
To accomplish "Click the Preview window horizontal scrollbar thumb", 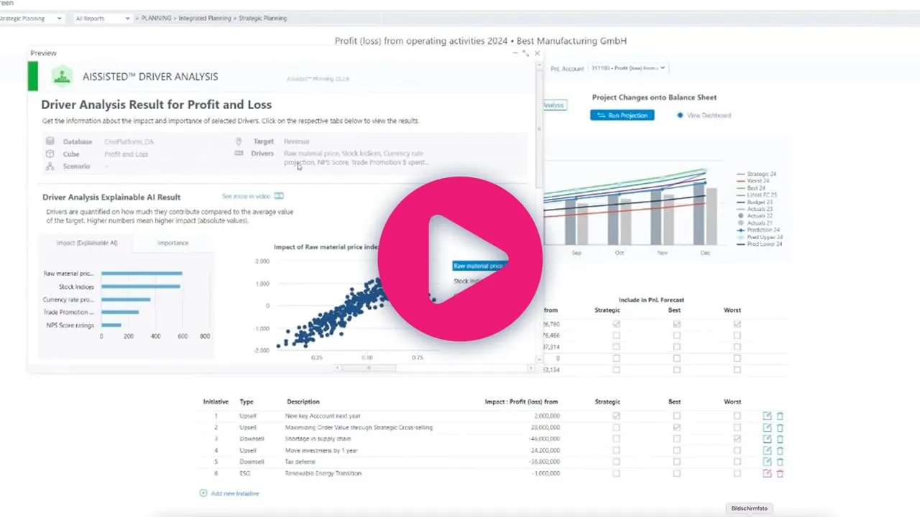I will [369, 368].
